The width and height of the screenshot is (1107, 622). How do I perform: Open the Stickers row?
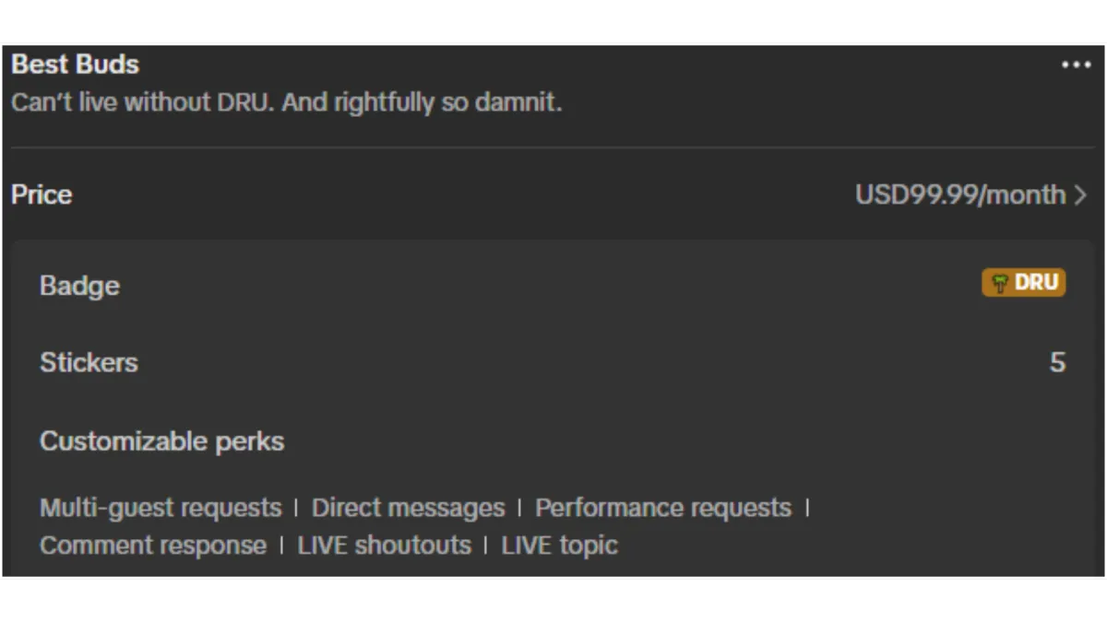coord(553,362)
